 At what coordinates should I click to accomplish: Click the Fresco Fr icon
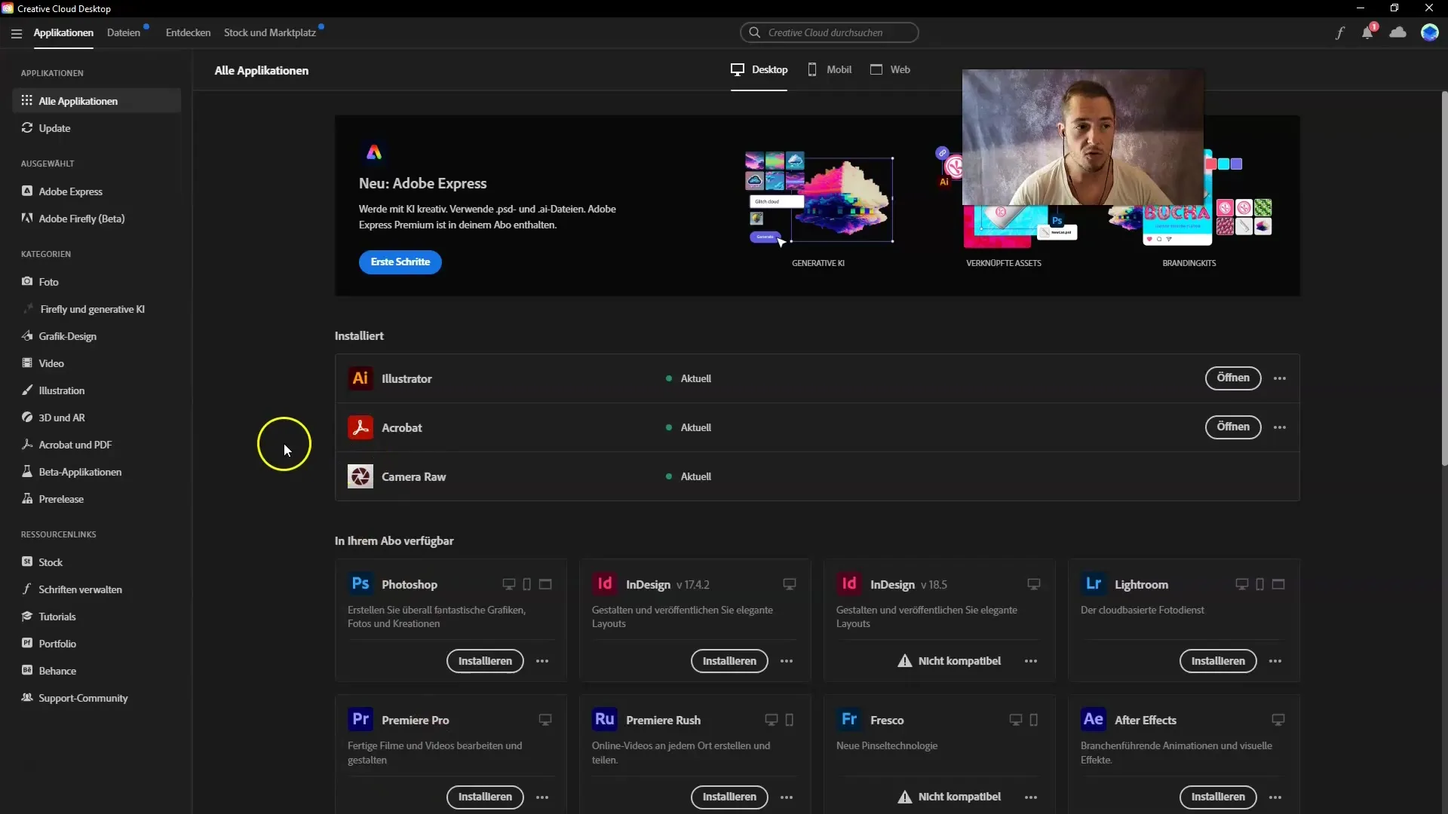pyautogui.click(x=849, y=720)
